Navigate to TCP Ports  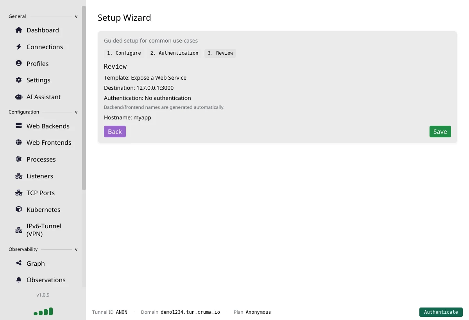pos(41,193)
